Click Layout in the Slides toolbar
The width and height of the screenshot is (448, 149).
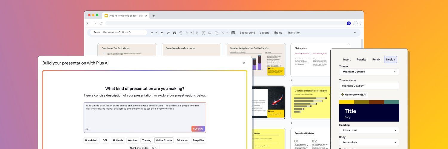point(264,33)
